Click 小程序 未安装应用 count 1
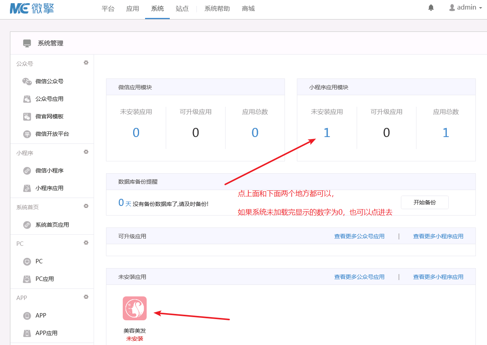 pos(327,133)
